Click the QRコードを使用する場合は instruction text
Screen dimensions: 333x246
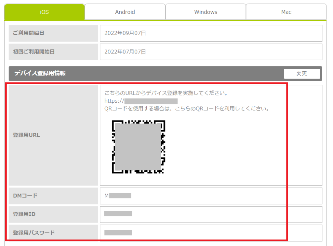click(x=187, y=109)
